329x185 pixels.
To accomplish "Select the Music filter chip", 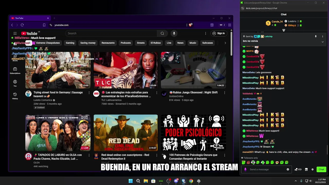I will (x=193, y=43).
